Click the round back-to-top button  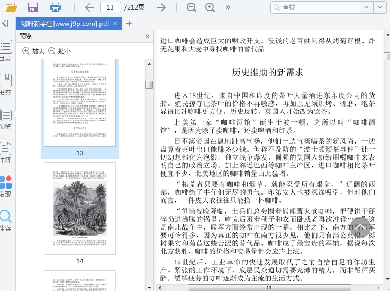(x=360, y=227)
